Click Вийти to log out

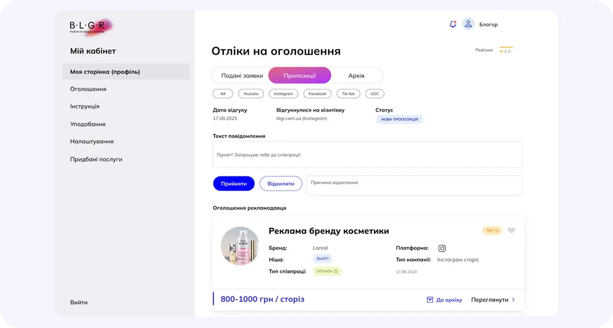coord(79,302)
